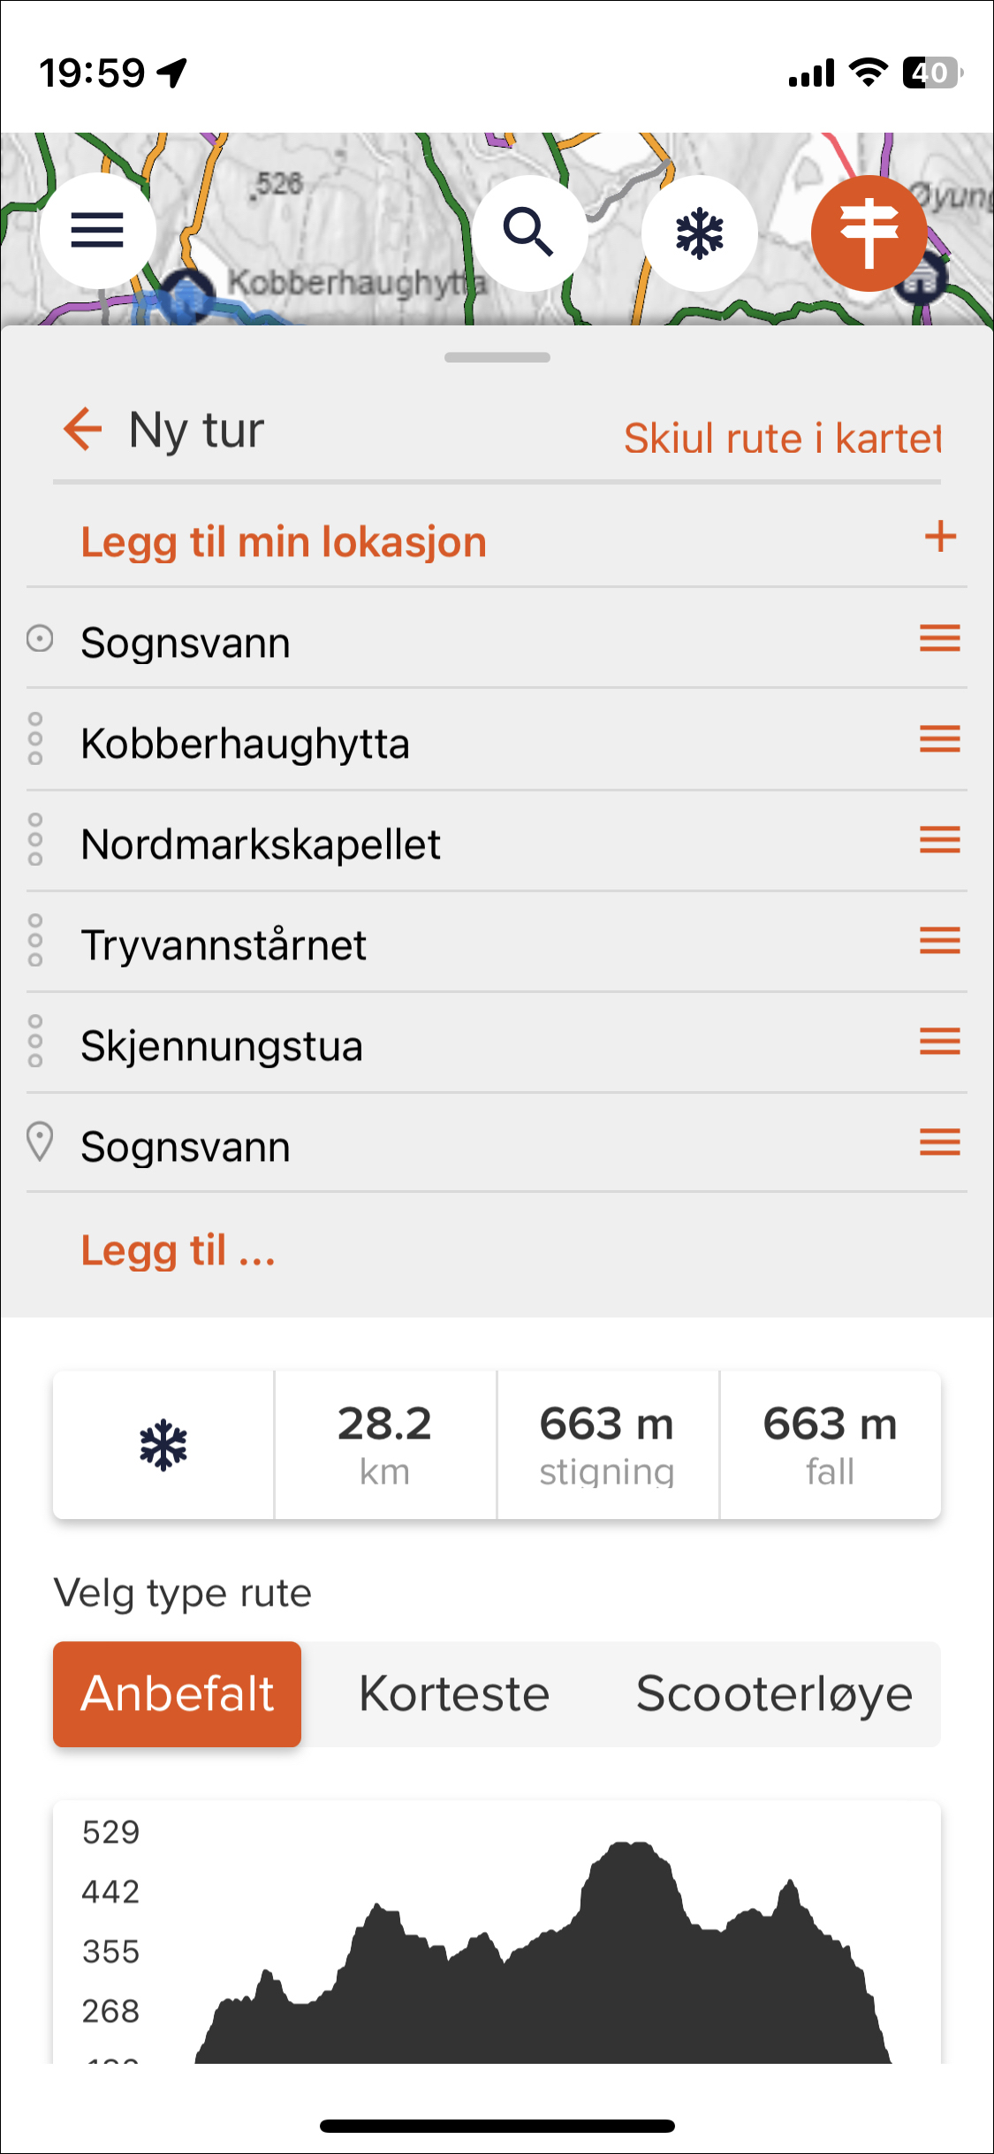Select Anbefalt route type
994x2154 pixels.
pos(178,1694)
